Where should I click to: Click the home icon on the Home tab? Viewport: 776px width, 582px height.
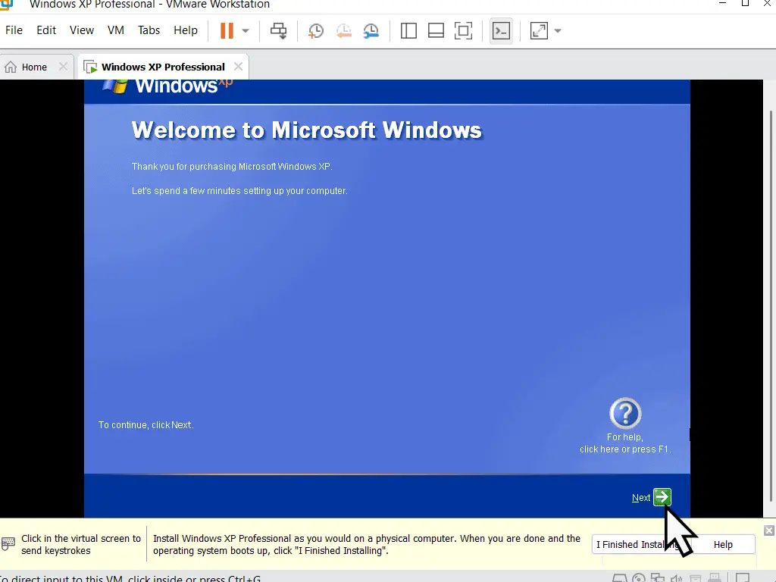[11, 67]
